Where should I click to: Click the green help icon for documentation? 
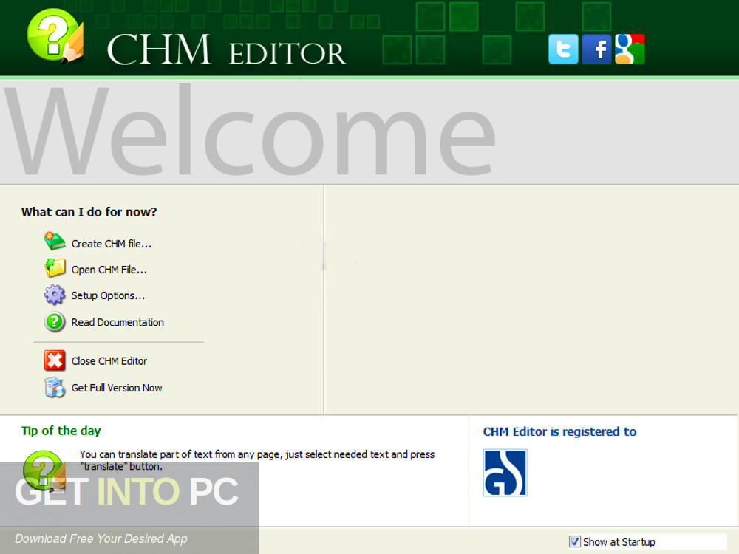pyautogui.click(x=55, y=322)
